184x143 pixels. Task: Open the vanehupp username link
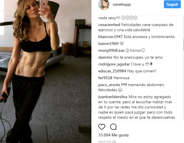point(122,5)
